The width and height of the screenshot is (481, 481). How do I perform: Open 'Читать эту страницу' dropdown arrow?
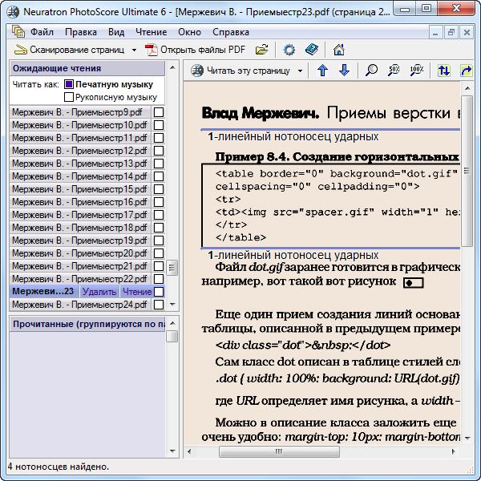301,71
